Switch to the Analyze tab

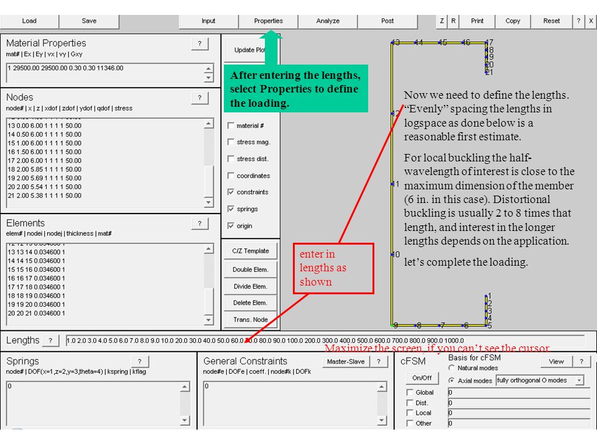tap(328, 21)
